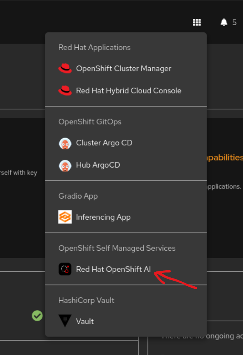The image size is (243, 355).
Task: Select Red Hat OpenShift AI text label
Action: (x=113, y=269)
